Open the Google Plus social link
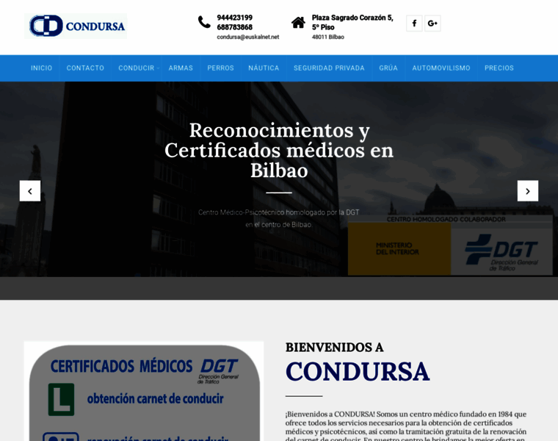 (x=432, y=24)
